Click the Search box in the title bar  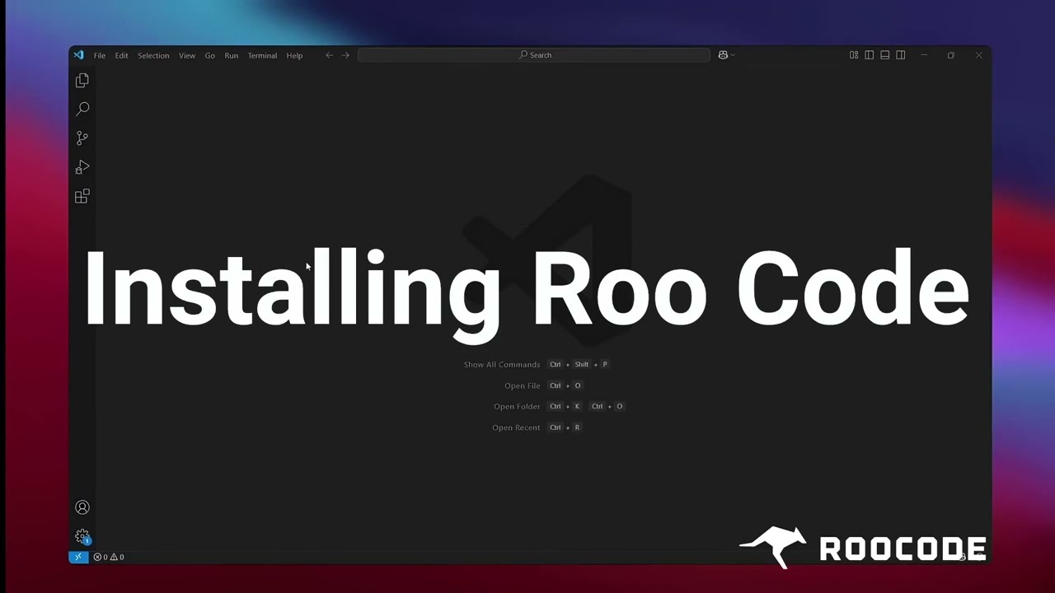coord(534,54)
